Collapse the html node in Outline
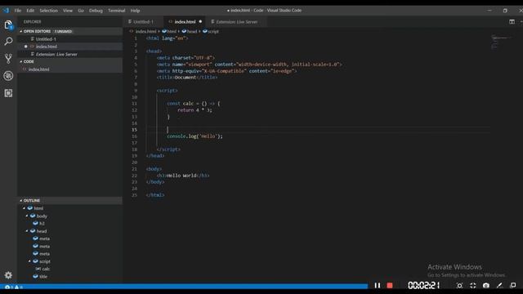The width and height of the screenshot is (523, 294). click(24, 208)
